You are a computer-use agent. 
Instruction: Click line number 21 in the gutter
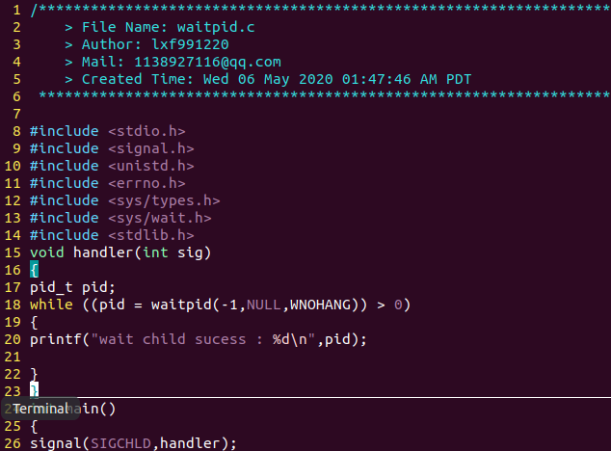(x=13, y=357)
